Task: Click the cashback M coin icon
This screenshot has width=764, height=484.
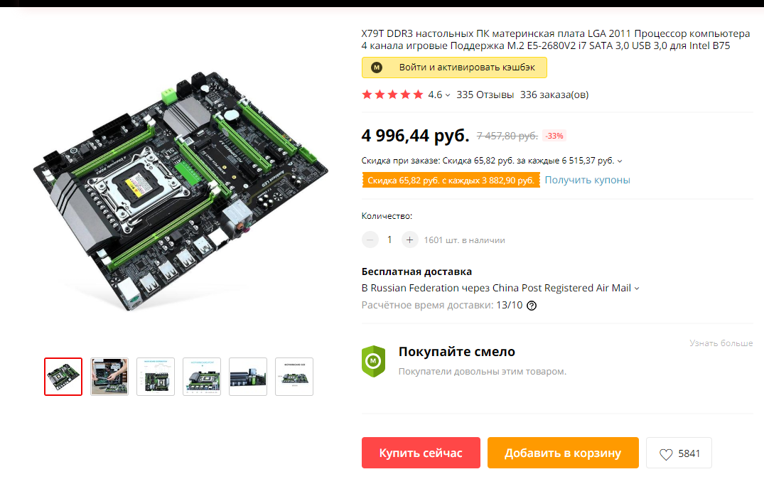Action: [x=377, y=68]
